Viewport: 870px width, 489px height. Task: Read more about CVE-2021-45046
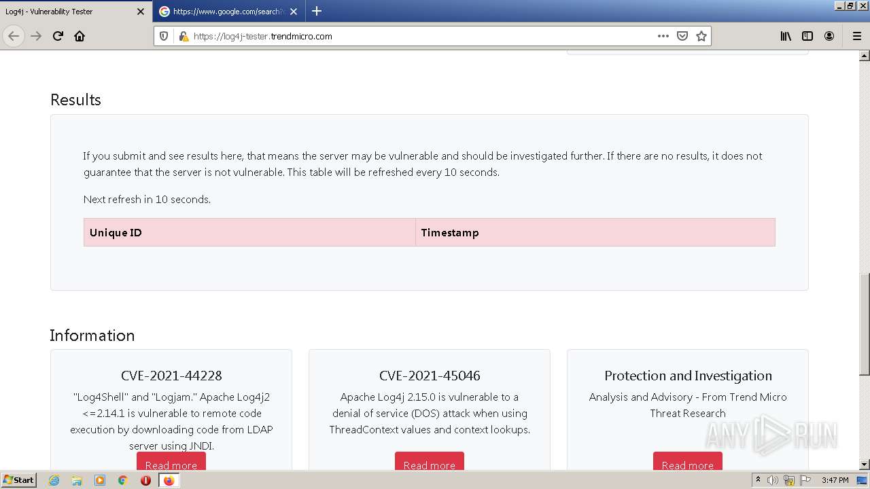pyautogui.click(x=430, y=462)
